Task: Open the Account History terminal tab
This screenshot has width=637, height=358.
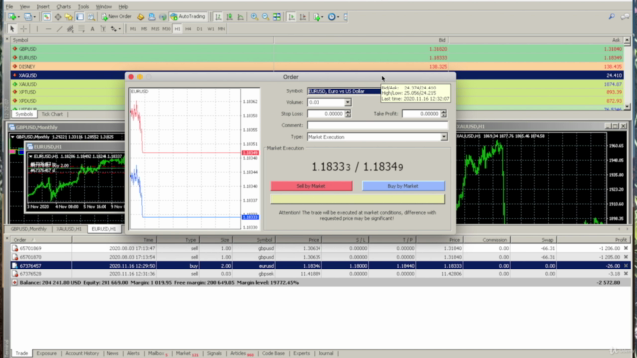Action: pos(82,353)
